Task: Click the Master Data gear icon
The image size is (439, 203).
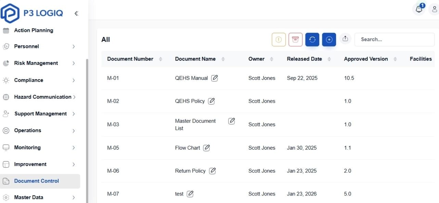Action: coord(6,198)
